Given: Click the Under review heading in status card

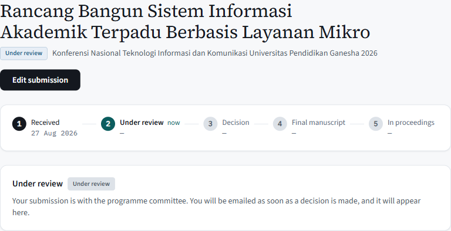Looking at the screenshot, I should tap(38, 184).
